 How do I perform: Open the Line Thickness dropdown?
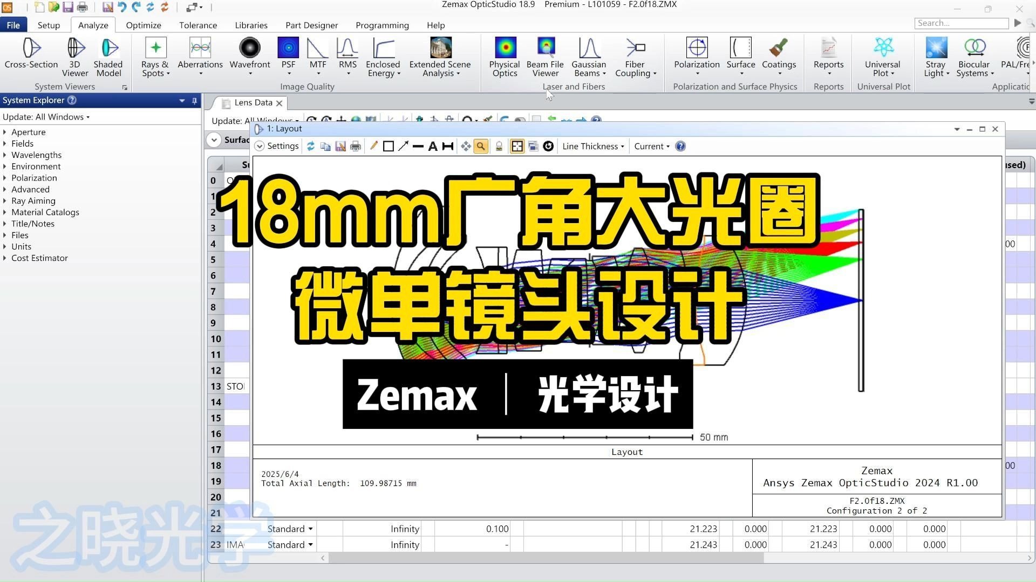click(593, 147)
